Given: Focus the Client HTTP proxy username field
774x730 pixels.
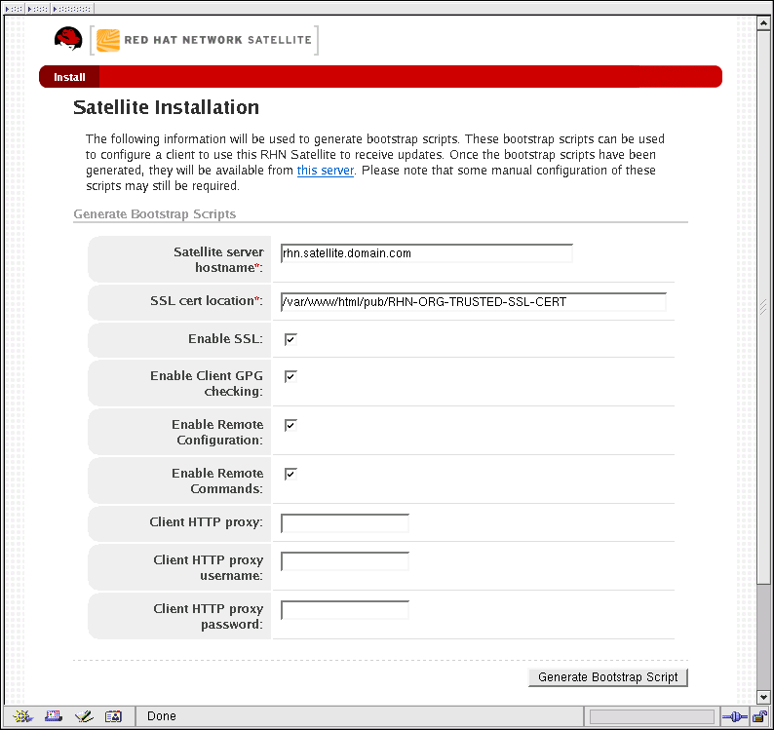Looking at the screenshot, I should [344, 561].
